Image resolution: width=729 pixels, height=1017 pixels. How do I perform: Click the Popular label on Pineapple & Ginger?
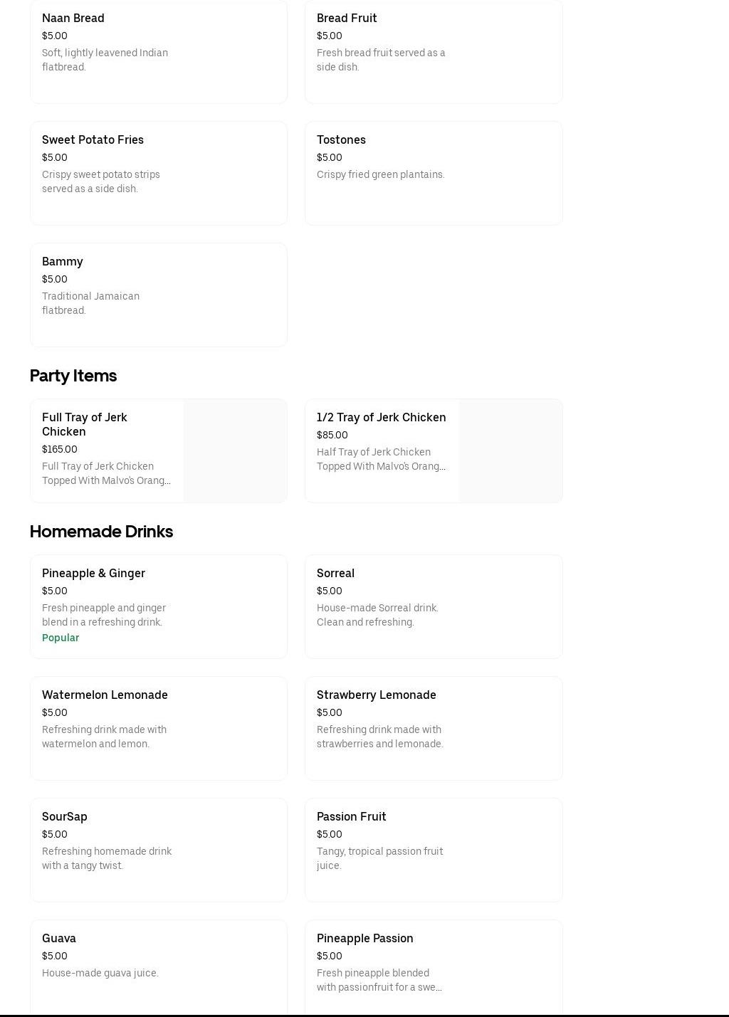click(x=61, y=638)
